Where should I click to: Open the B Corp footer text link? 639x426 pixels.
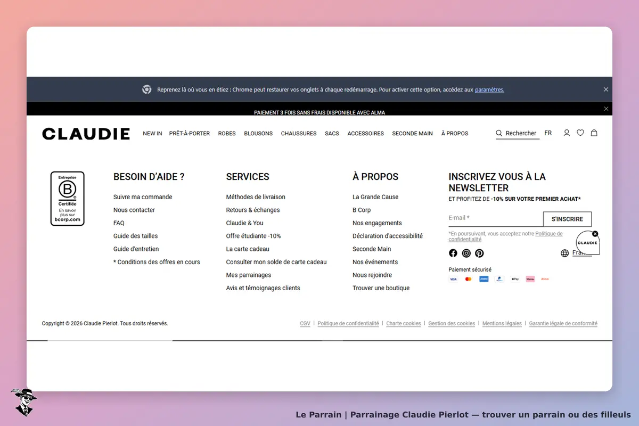pyautogui.click(x=362, y=210)
